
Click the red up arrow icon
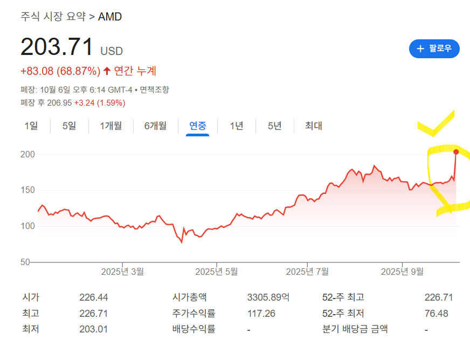(107, 71)
